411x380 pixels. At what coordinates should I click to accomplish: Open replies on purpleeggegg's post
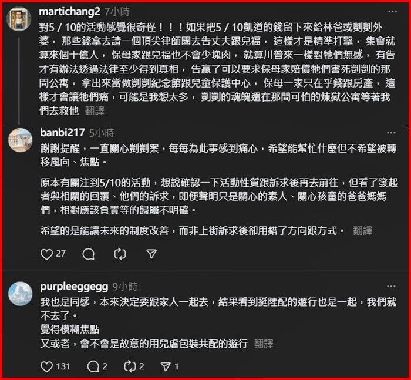point(93,366)
